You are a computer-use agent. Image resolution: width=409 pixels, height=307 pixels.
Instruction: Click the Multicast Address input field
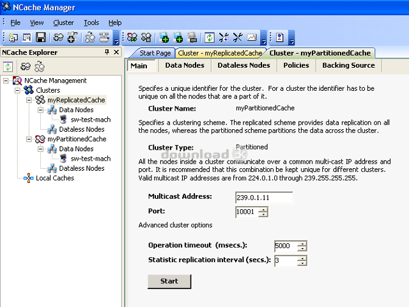(264, 198)
